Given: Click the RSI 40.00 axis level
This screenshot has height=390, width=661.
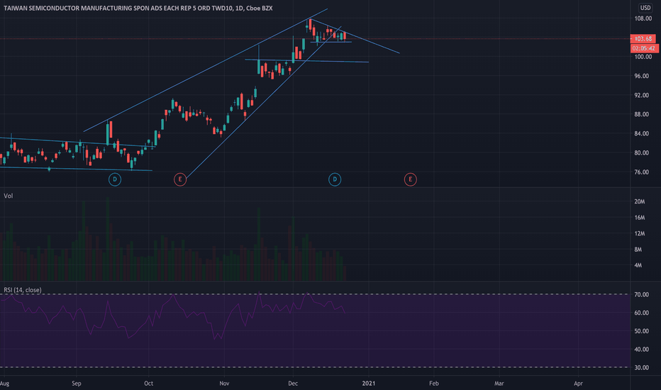Looking at the screenshot, I should 642,350.
